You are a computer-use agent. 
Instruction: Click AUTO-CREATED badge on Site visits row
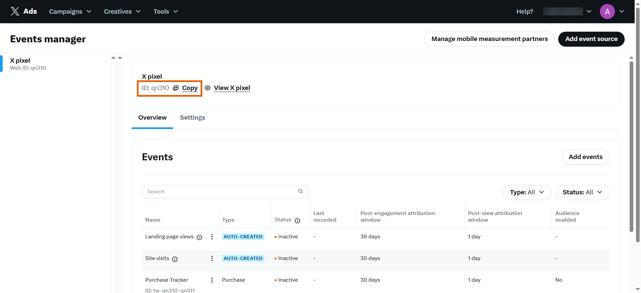[243, 258]
